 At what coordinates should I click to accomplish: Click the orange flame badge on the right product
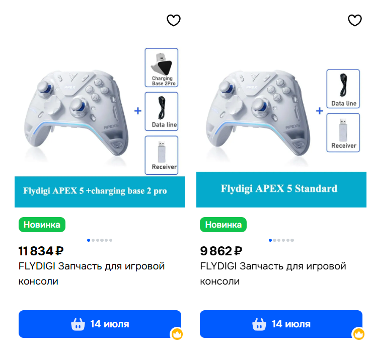(x=358, y=334)
